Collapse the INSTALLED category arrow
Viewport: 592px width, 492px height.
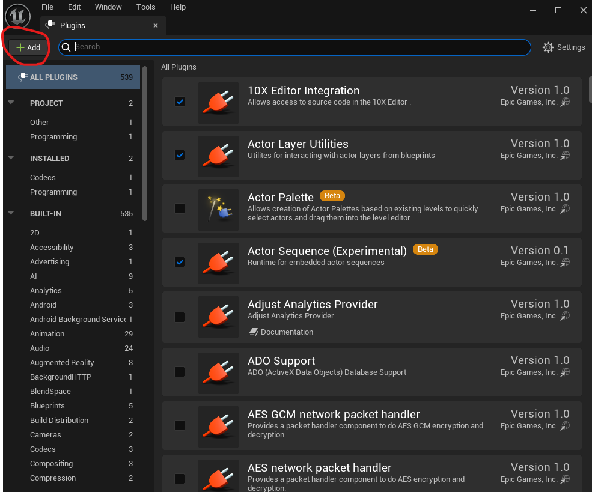click(11, 157)
